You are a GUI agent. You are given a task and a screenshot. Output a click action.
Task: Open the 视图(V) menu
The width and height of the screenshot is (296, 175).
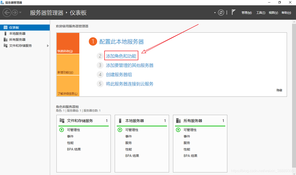pos(273,13)
